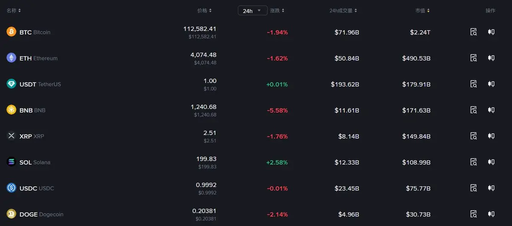The width and height of the screenshot is (512, 226).
Task: Sort the list by the 价格 column
Action: [204, 11]
